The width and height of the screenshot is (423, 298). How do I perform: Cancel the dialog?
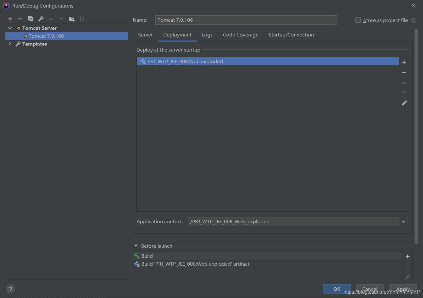pos(370,289)
